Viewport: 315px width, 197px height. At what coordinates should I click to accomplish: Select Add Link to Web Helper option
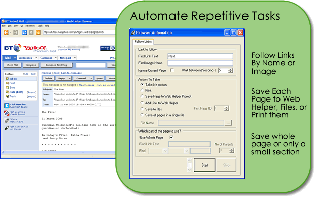142,103
